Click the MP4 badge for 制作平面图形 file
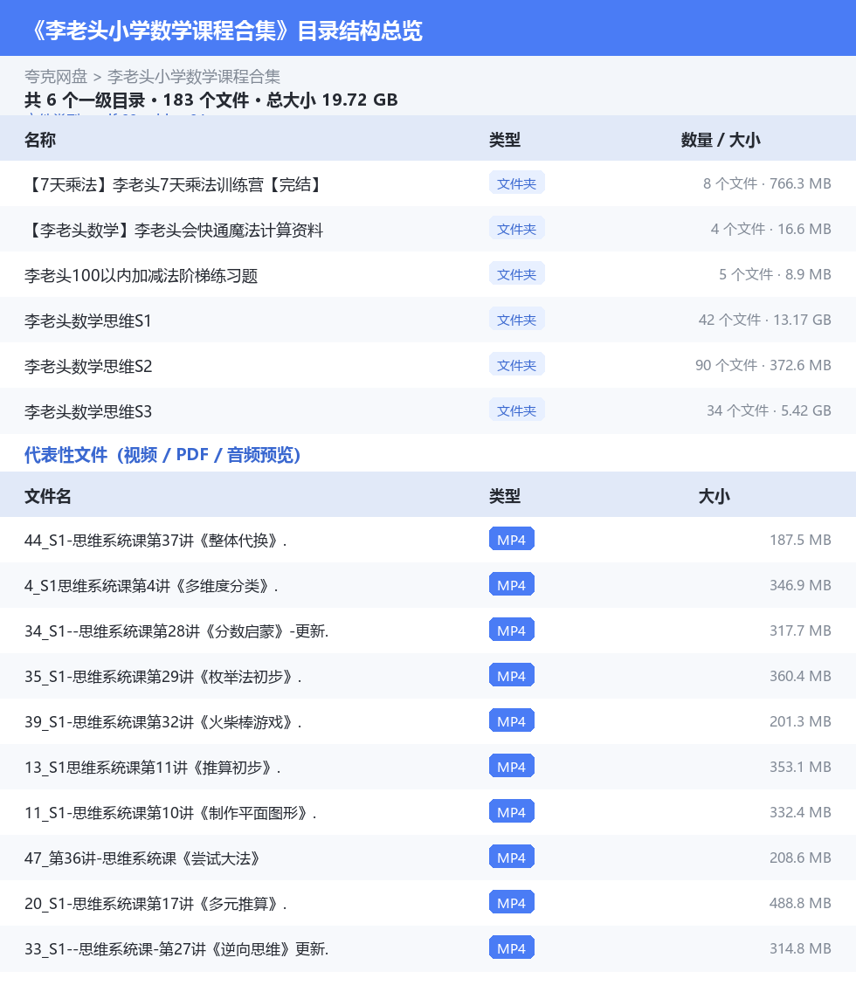The width and height of the screenshot is (856, 999). pyautogui.click(x=512, y=812)
